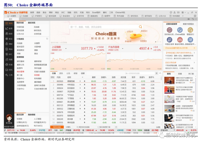The height and width of the screenshot is (144, 202).
Task: Expand the 自定义综合屏 item arrow
Action: 194,62
